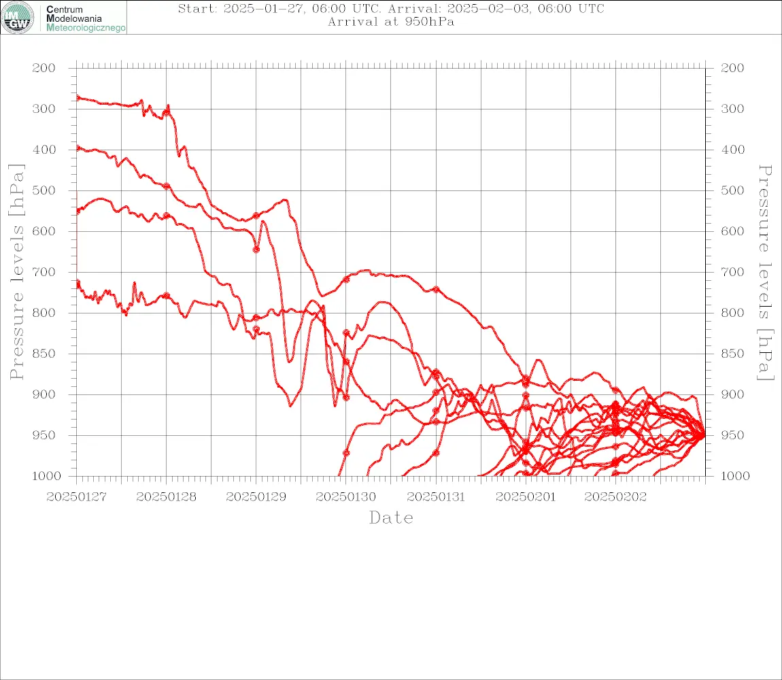Click the left 'Pressure levels [hPa]' axis title

16,272
